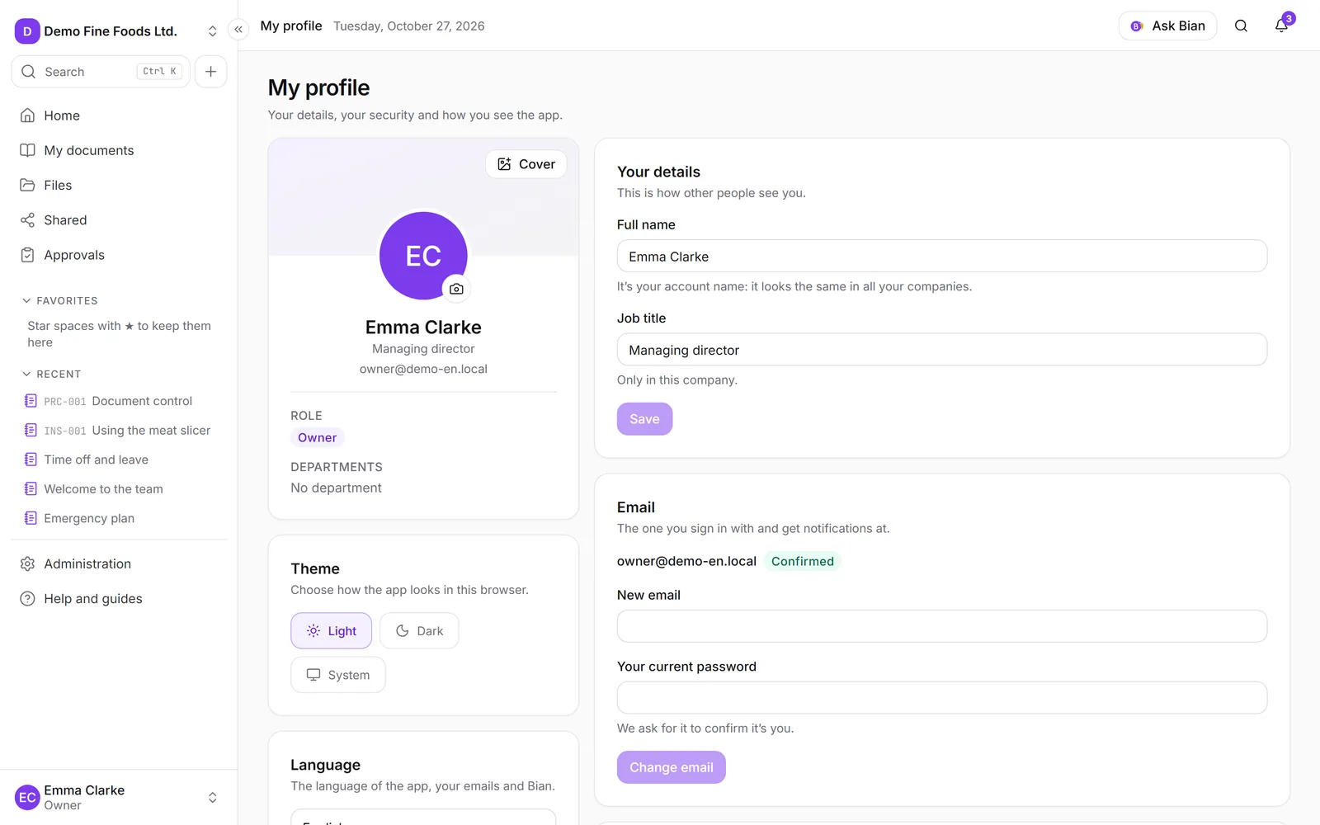
Task: Click the Files folder icon
Action: click(27, 185)
